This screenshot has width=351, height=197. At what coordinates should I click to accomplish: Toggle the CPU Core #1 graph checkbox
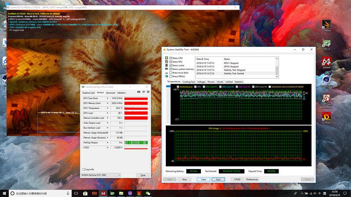coord(204,87)
